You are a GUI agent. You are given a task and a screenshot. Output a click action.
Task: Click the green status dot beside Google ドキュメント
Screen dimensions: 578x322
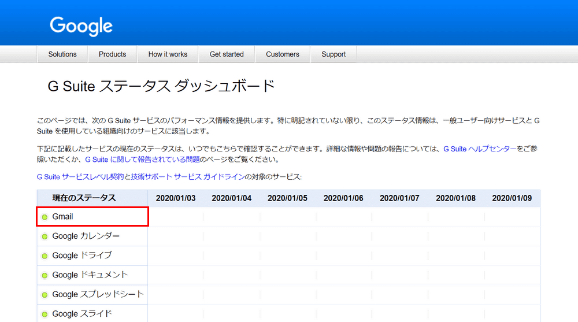click(x=45, y=276)
